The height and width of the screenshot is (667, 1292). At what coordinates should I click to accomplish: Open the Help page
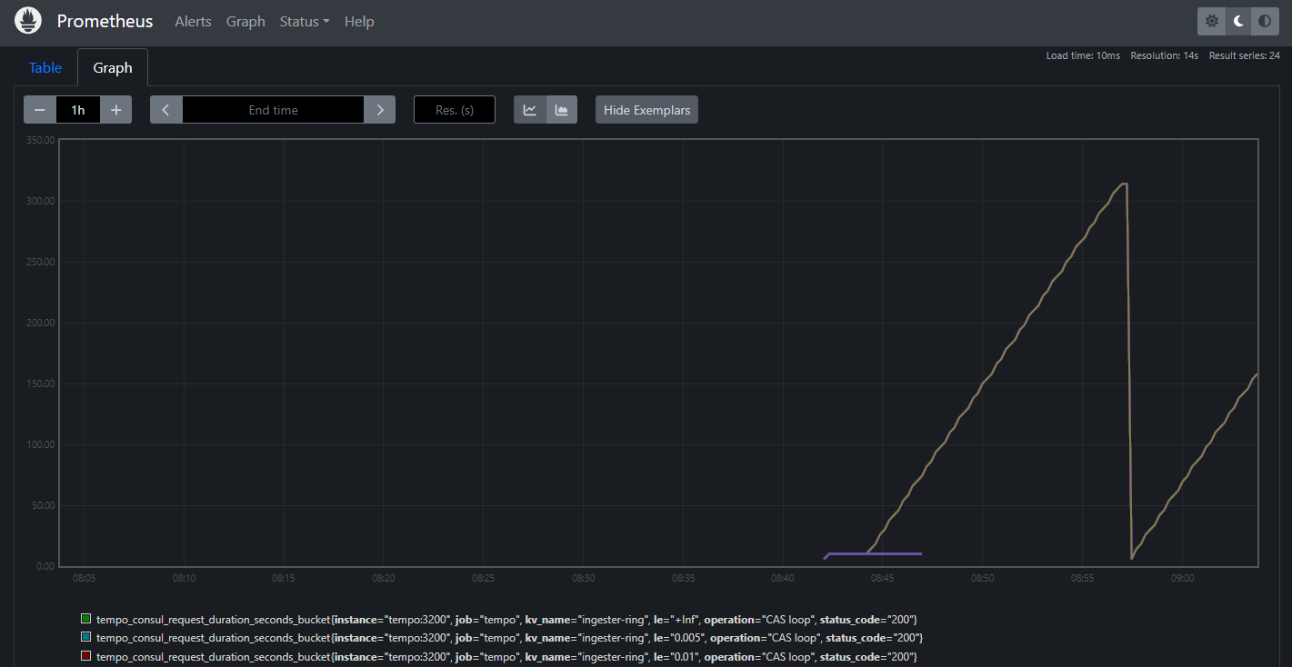coord(359,21)
